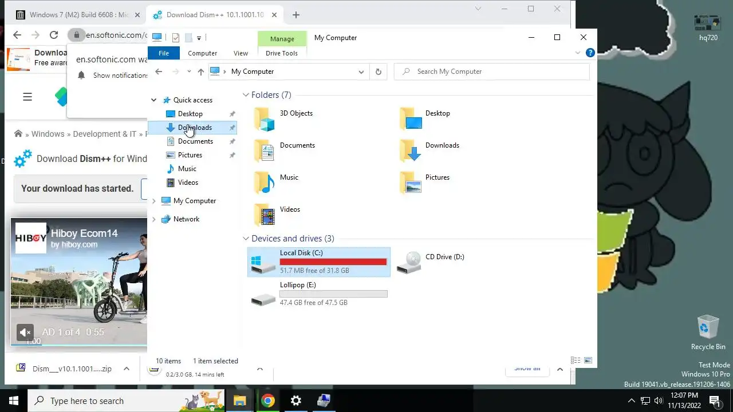
Task: Open the Computer ribbon tab
Action: pyautogui.click(x=202, y=53)
